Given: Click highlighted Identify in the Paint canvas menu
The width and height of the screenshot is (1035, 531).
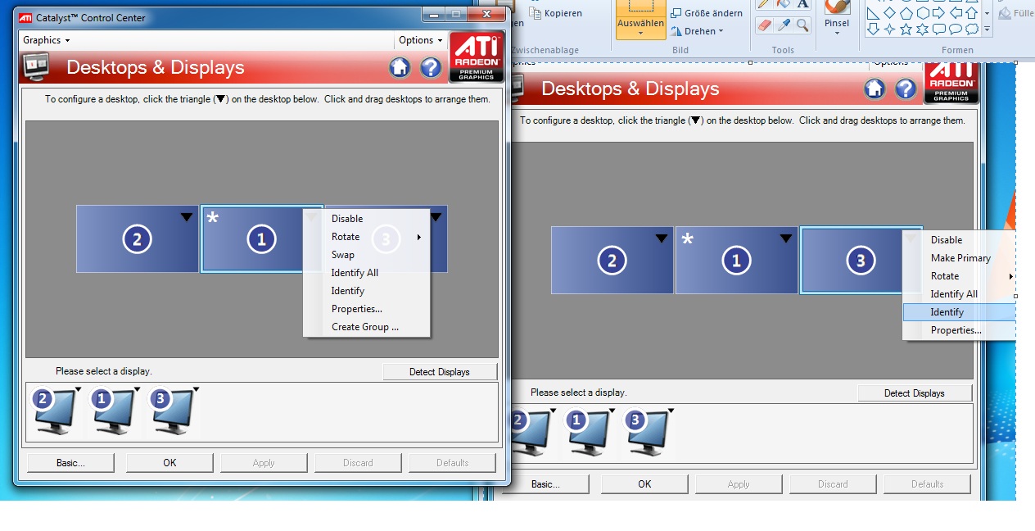Looking at the screenshot, I should pos(960,312).
